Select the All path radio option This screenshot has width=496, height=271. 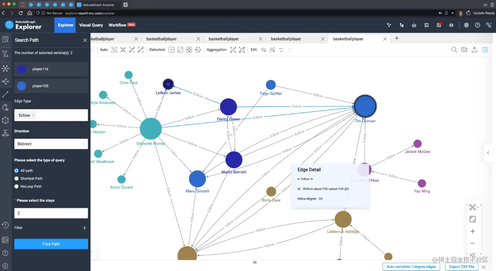pyautogui.click(x=16, y=171)
